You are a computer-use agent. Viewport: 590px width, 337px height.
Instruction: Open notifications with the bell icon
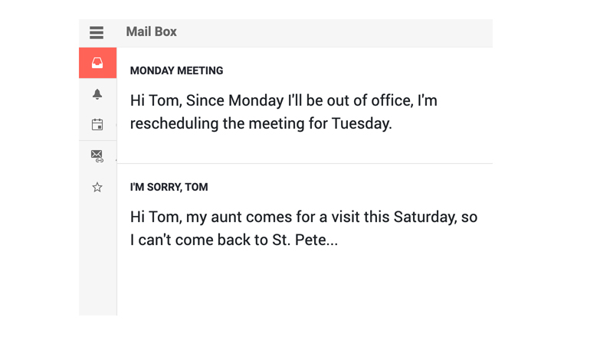pyautogui.click(x=97, y=94)
